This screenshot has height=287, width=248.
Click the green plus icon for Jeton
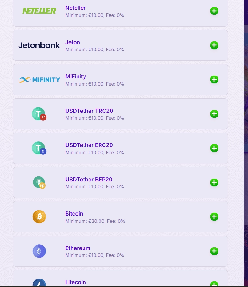214,45
